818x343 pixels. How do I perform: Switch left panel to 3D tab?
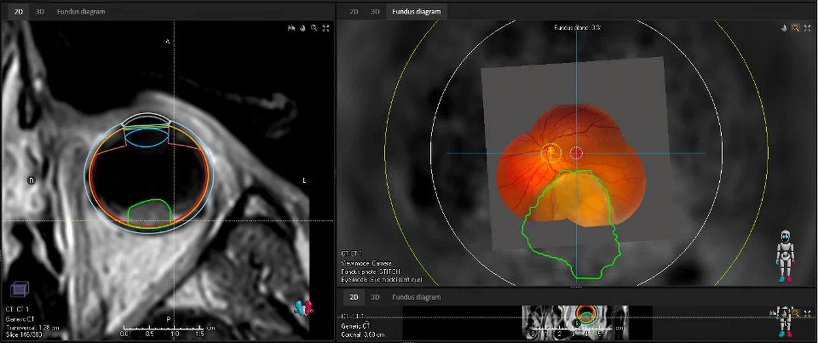(x=40, y=12)
